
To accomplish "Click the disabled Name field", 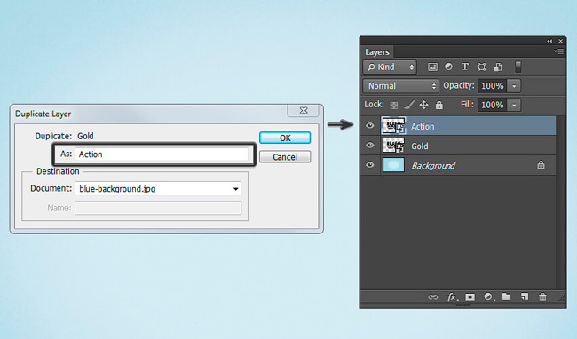I will 158,209.
